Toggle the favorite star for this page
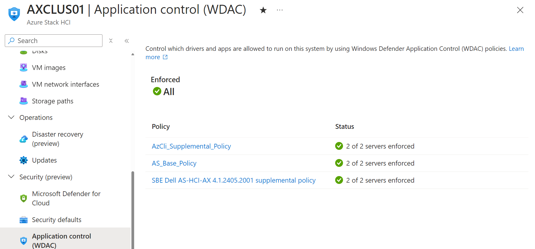 (x=263, y=10)
